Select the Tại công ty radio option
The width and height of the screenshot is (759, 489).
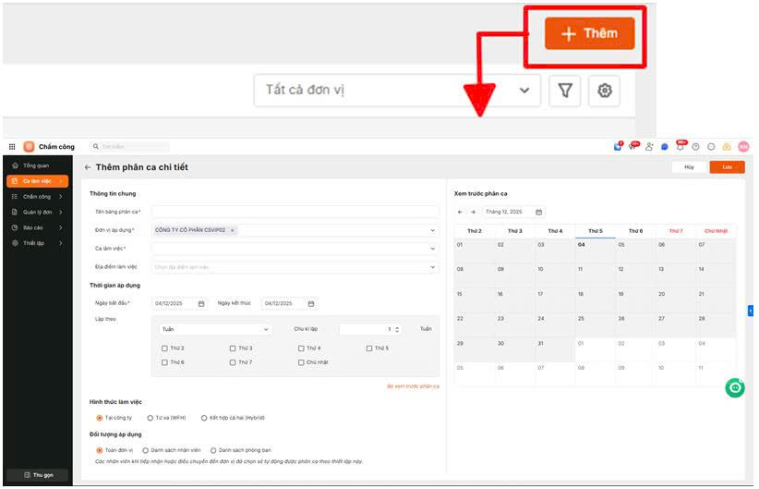pyautogui.click(x=99, y=418)
